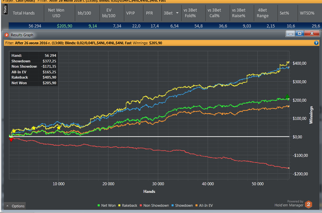
Task: Maximize the Results Graph window
Action: [299, 34]
